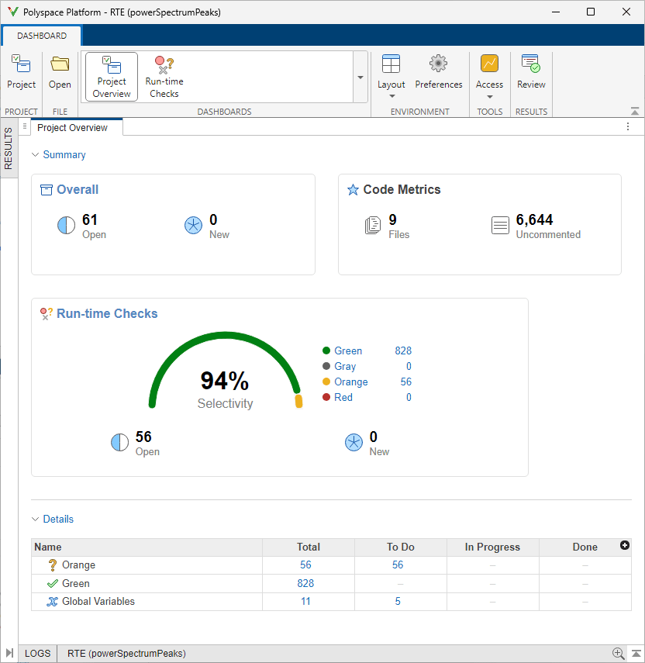Screen dimensions: 645x663
Task: Open the vertical RESULTS side tab
Action: [x=9, y=149]
